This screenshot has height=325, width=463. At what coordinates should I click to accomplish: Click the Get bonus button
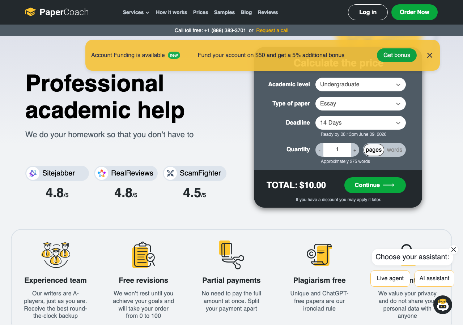pos(397,55)
